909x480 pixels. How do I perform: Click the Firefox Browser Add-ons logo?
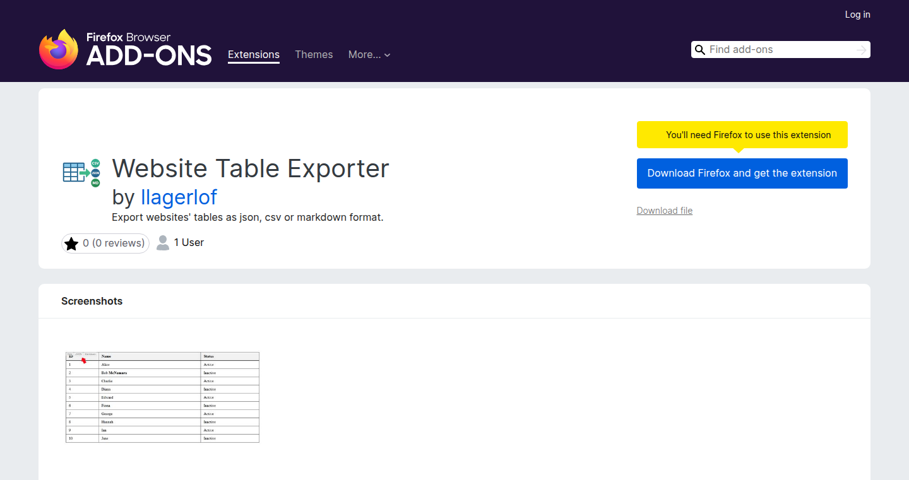(125, 49)
